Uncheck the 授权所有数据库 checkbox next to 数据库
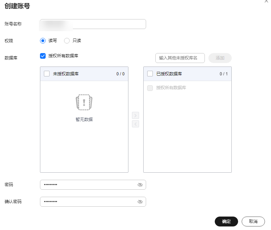This screenshot has height=230, width=271. coord(43,56)
